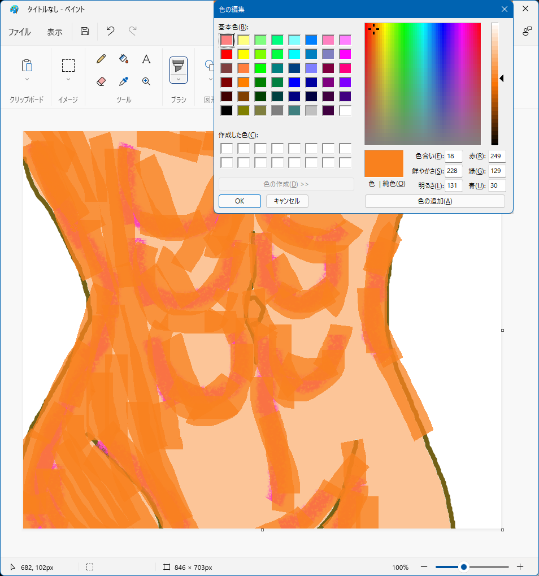Select the Fill bucket tool

coord(124,59)
